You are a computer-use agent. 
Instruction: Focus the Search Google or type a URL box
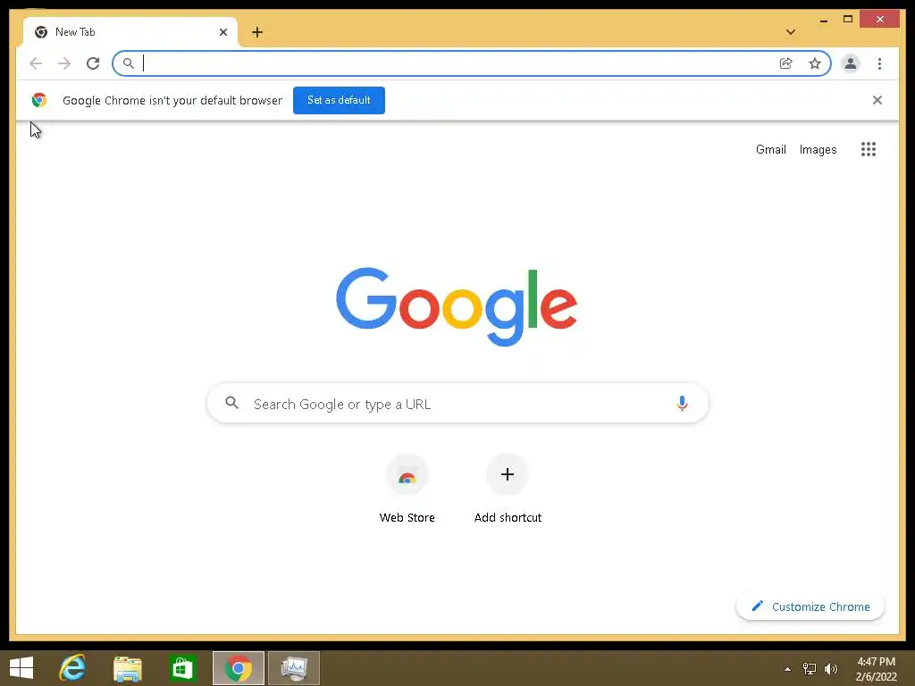pyautogui.click(x=458, y=403)
